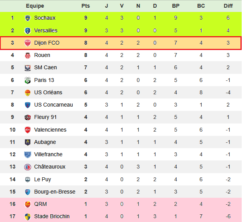Click the Diff column header
Image resolution: width=242 pixels, height=222 pixels.
coord(228,6)
